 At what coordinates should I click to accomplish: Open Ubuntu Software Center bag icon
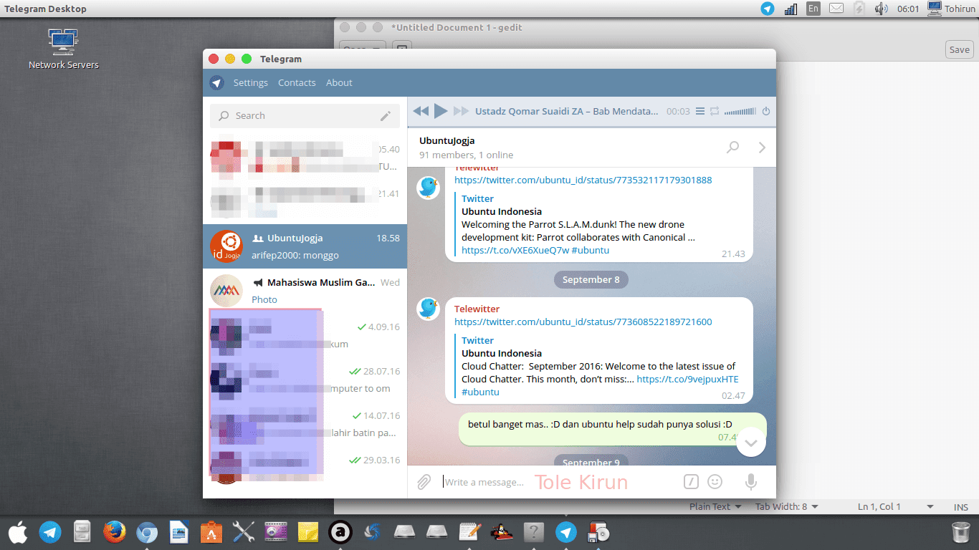211,532
